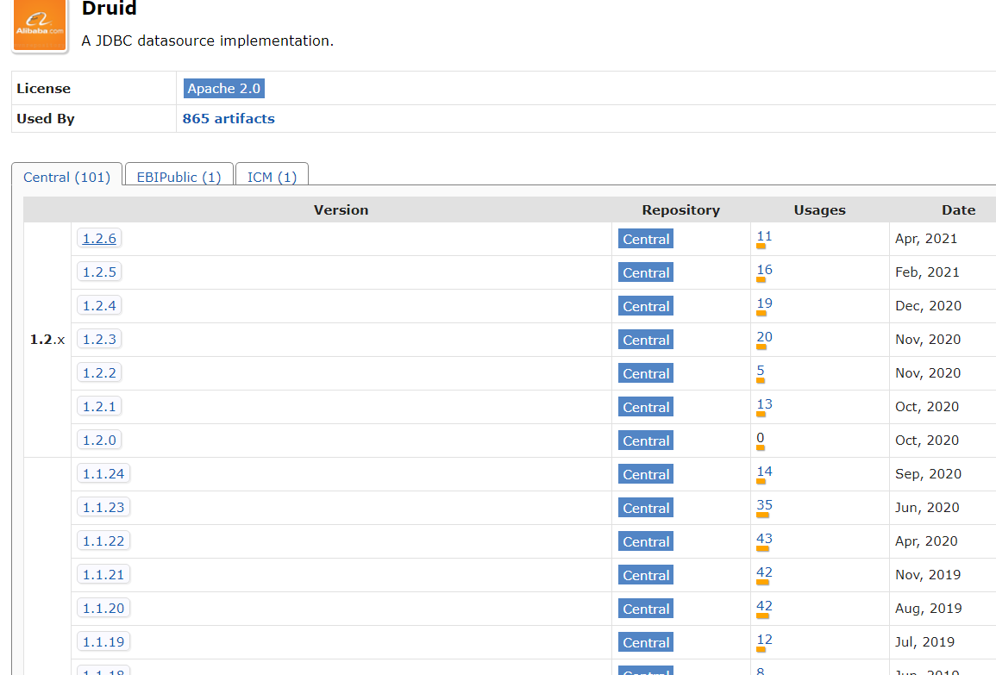Open version 1.1.24 details
Viewport: 996px width, 675px height.
(103, 473)
